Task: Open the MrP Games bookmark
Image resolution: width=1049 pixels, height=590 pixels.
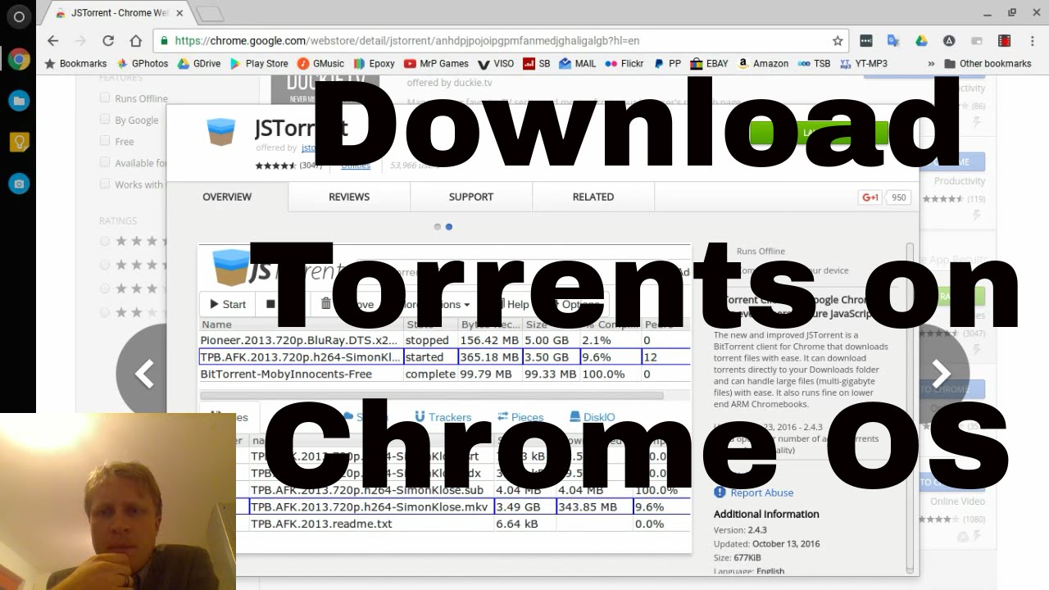Action: click(436, 63)
